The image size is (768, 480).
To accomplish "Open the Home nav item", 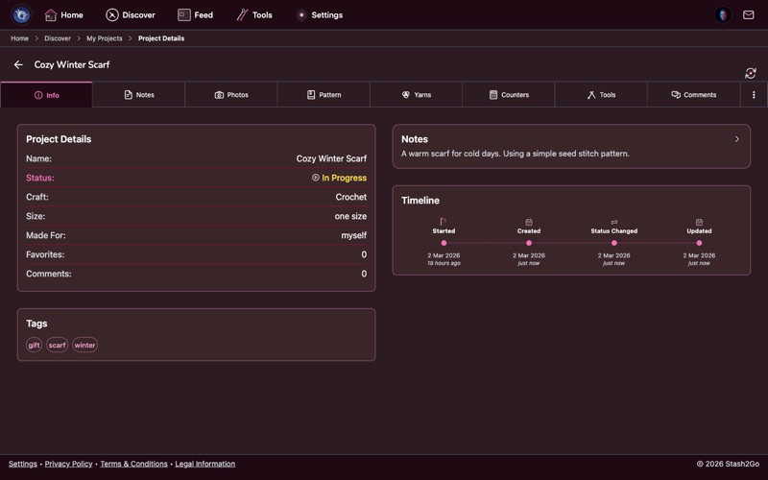I will pyautogui.click(x=63, y=15).
